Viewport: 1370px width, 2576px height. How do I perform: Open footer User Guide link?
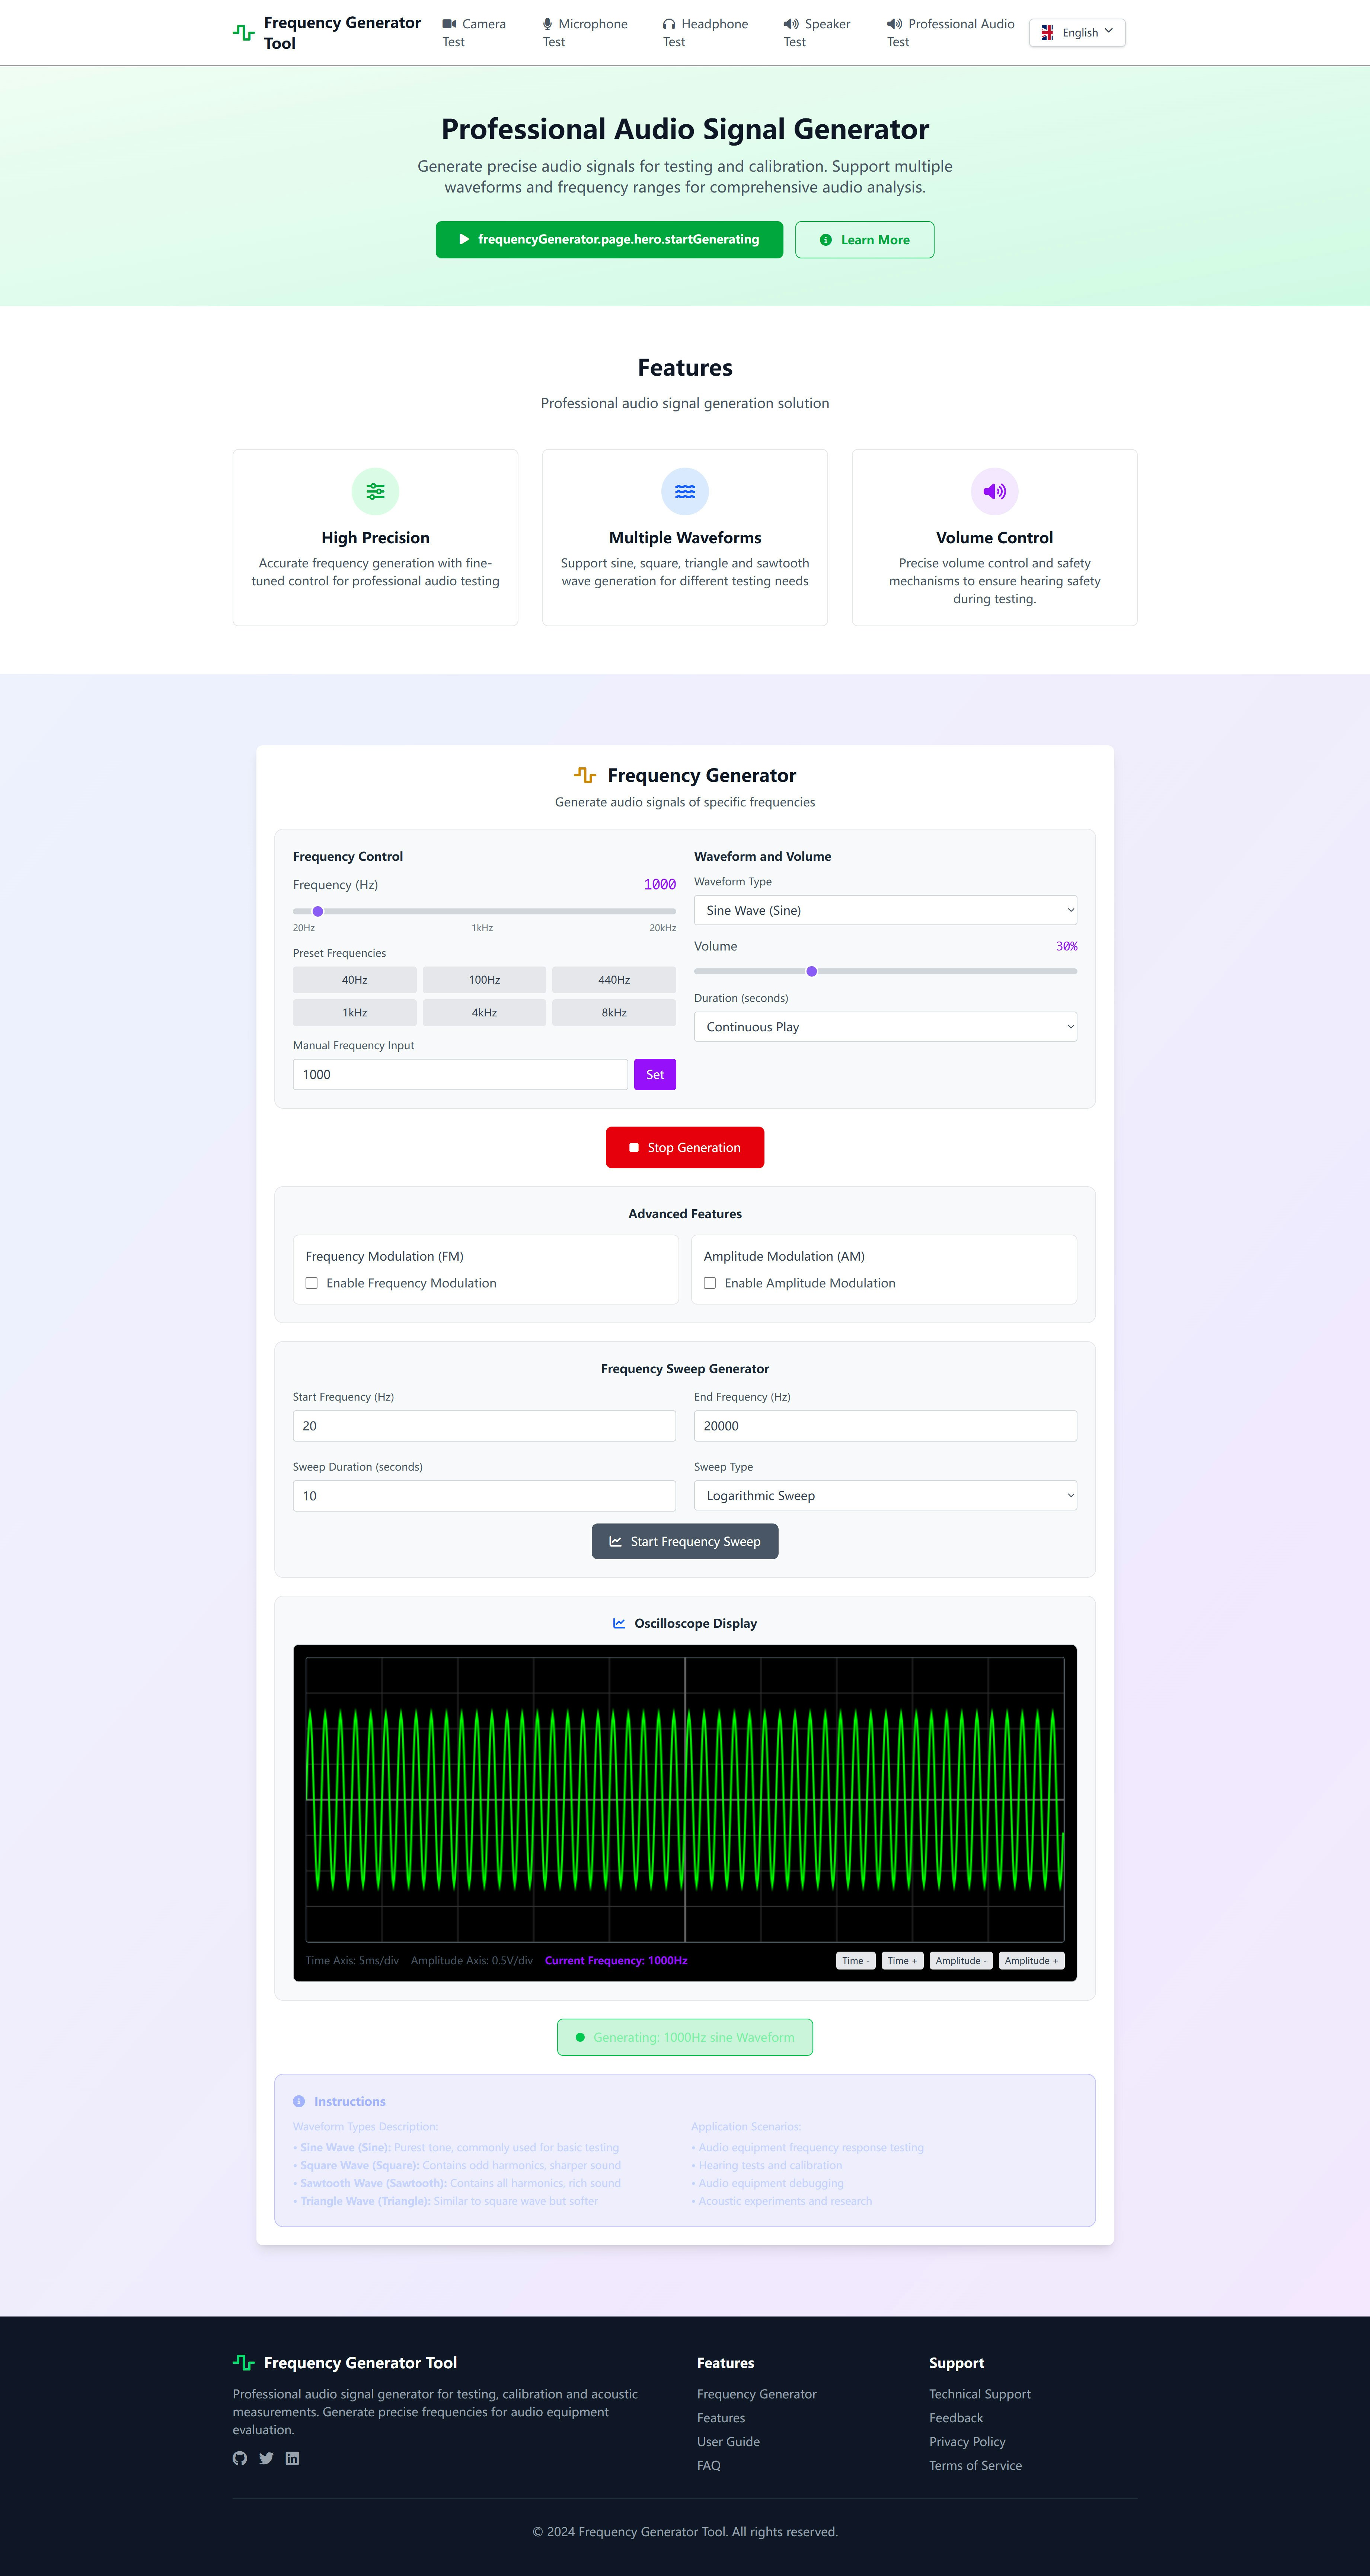pyautogui.click(x=728, y=2442)
